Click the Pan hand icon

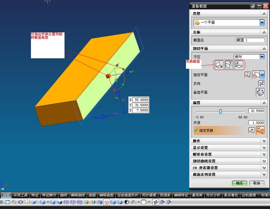[27, 202]
